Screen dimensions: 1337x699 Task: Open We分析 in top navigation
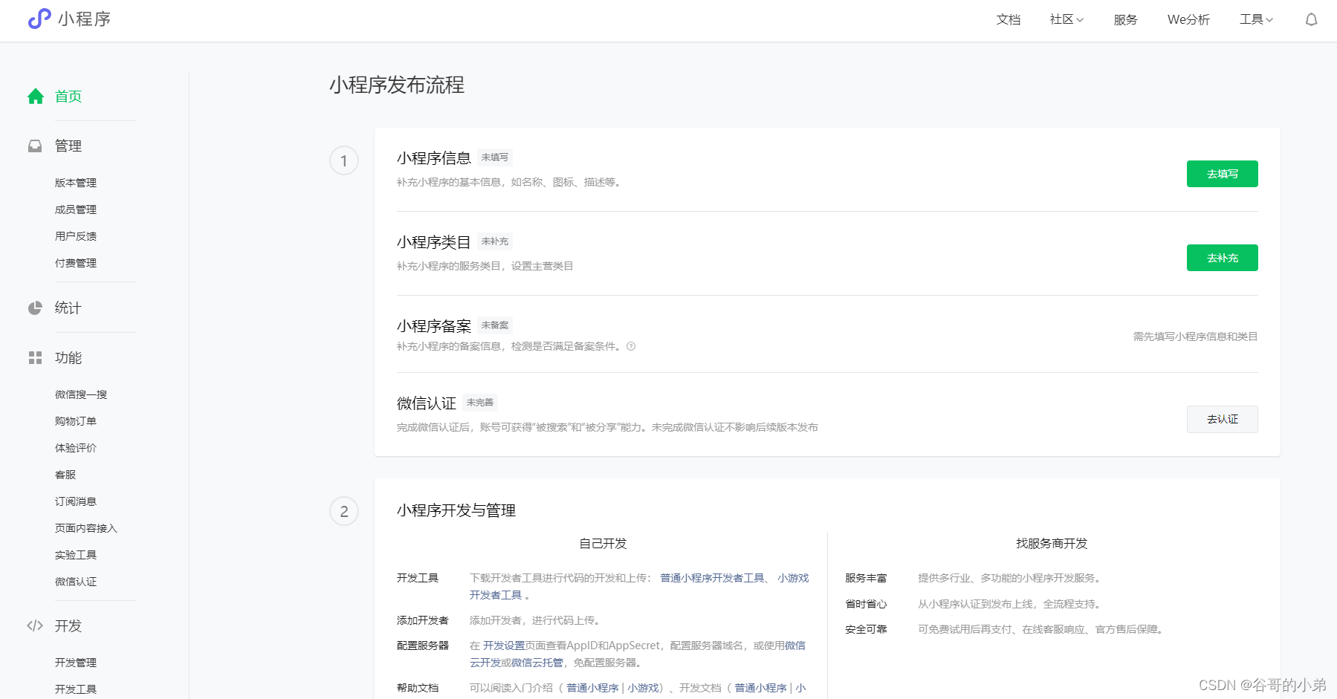(1188, 19)
